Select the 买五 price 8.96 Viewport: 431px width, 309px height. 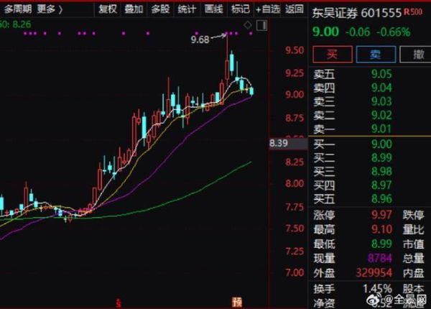click(381, 198)
